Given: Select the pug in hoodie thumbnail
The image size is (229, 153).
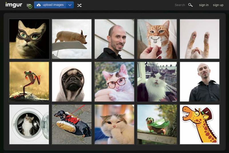Looking at the screenshot, I should [72, 82].
